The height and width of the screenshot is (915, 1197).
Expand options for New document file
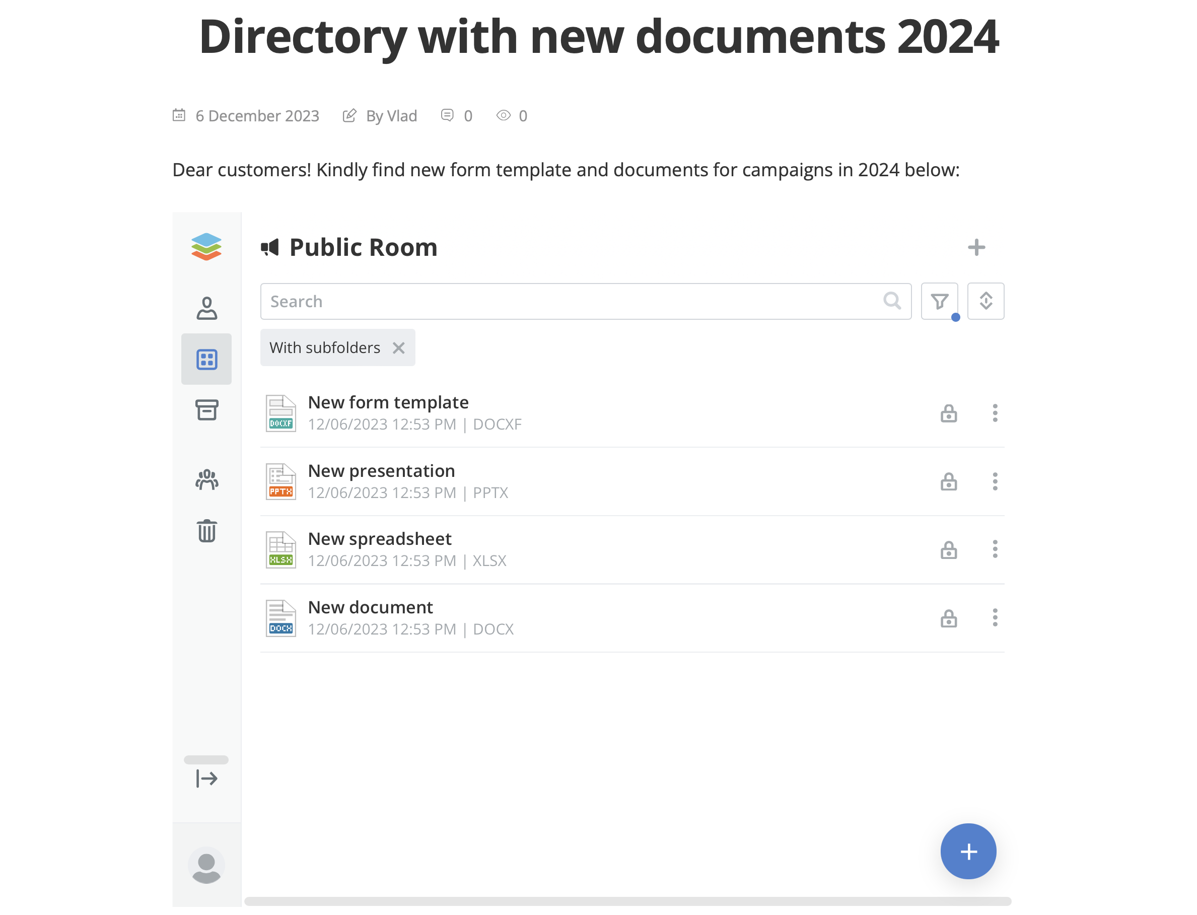pos(995,617)
